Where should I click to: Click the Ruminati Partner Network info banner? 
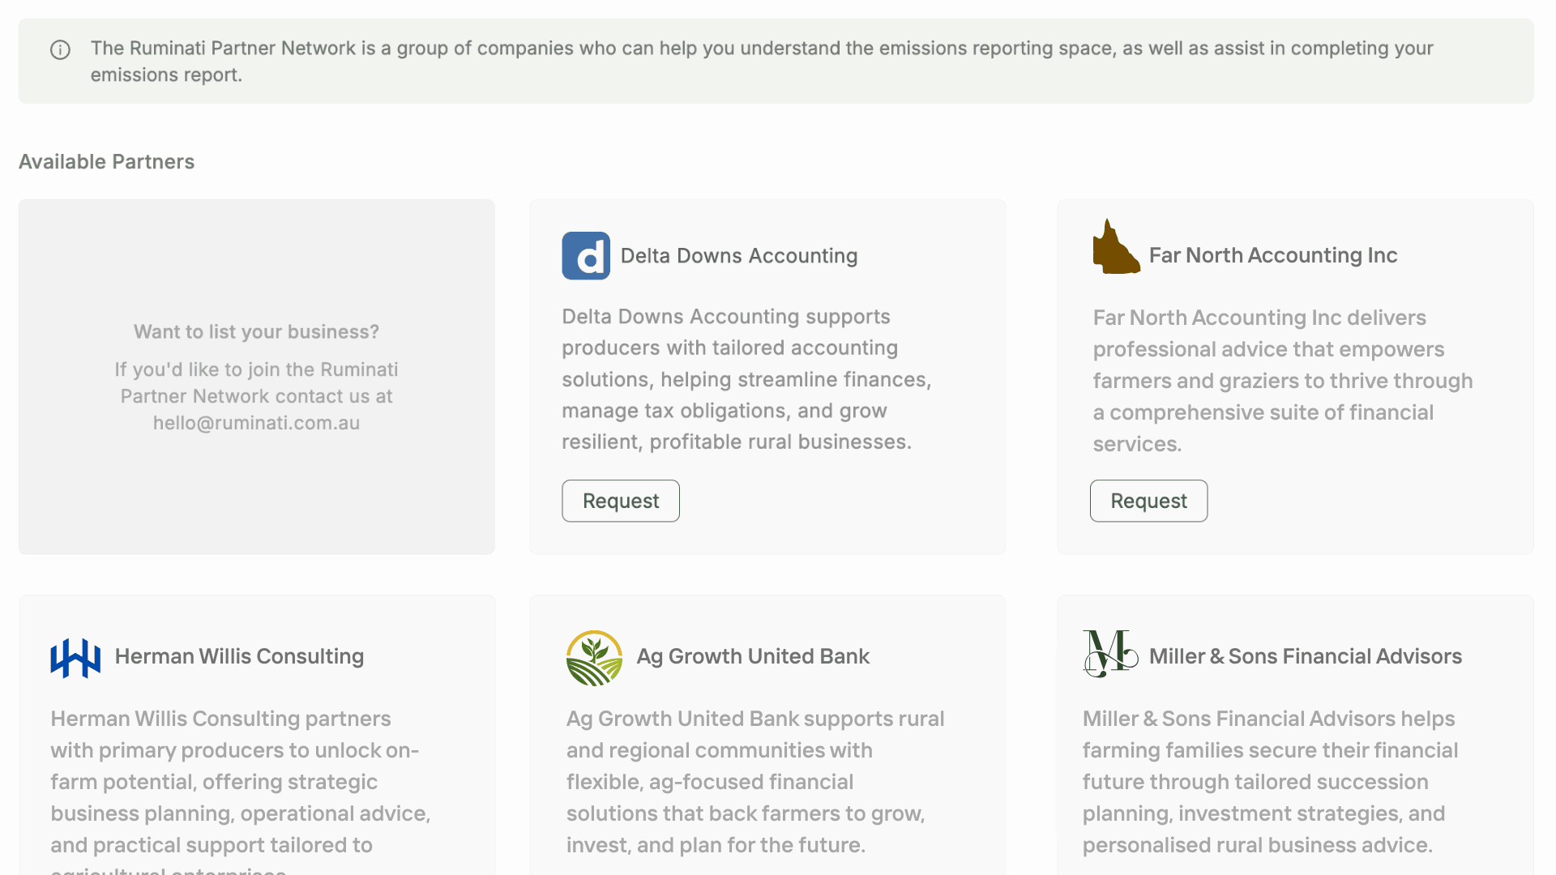(776, 62)
